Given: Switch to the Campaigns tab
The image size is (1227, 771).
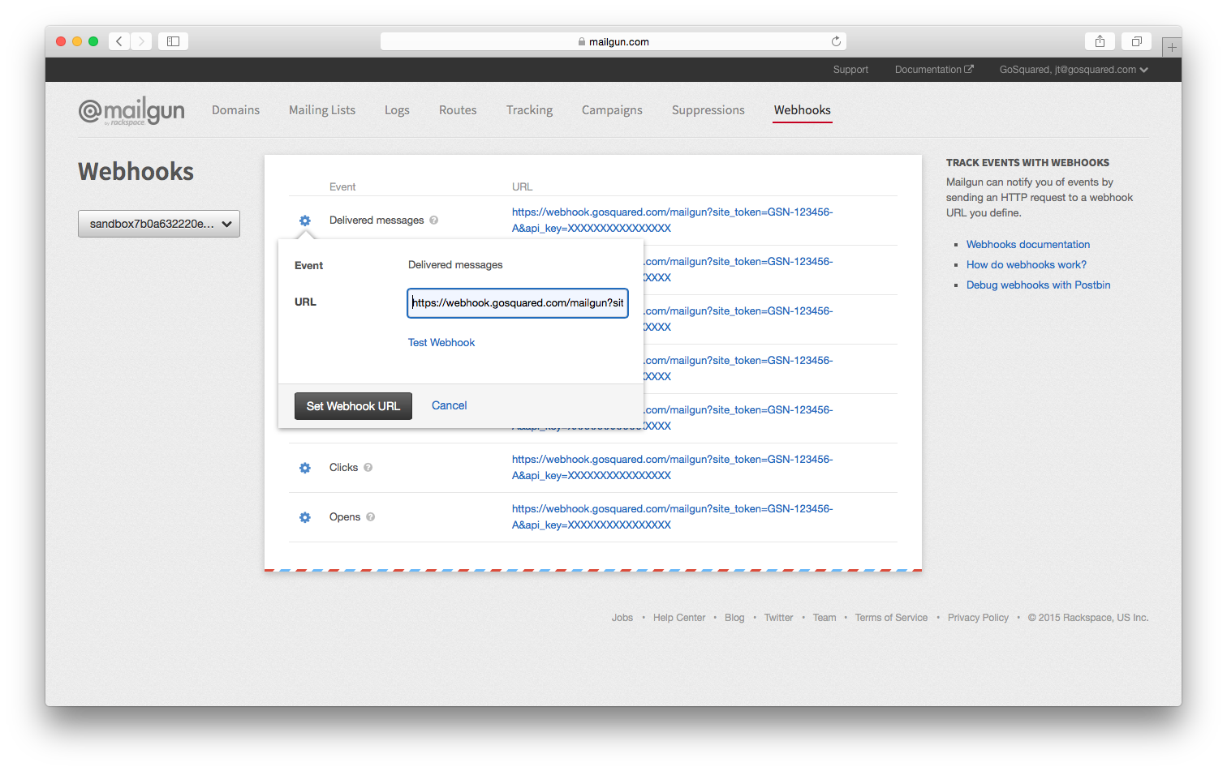Looking at the screenshot, I should (612, 110).
